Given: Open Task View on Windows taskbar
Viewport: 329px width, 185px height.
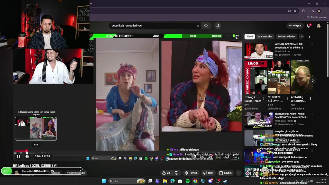Looking at the screenshot, I should (x=150, y=181).
